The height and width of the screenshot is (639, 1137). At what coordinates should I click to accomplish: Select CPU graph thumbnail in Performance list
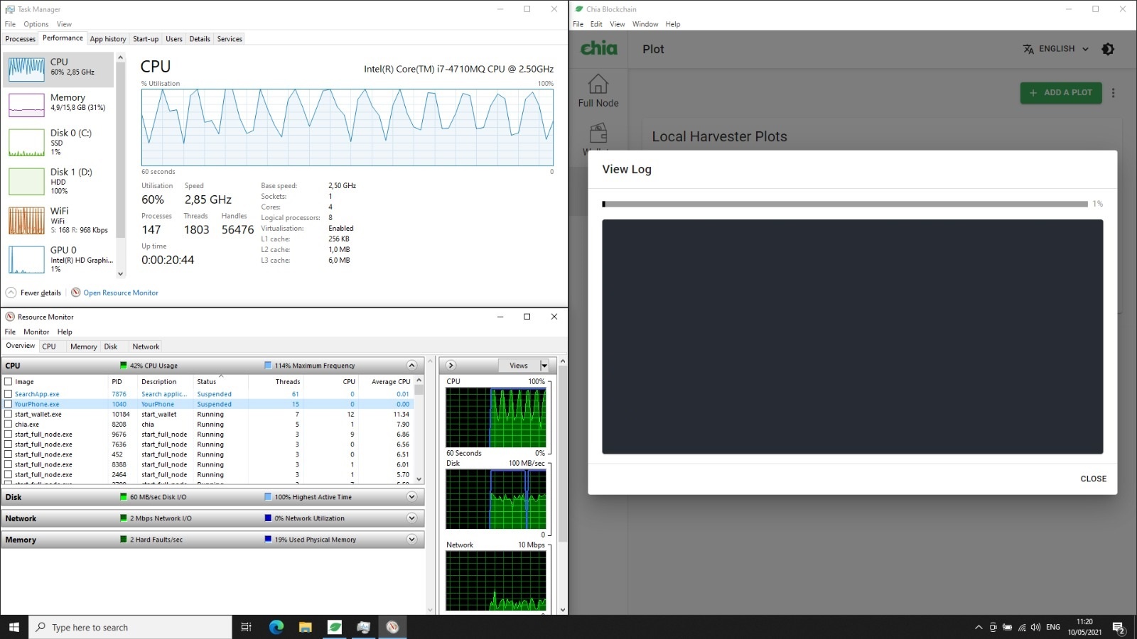[x=26, y=70]
